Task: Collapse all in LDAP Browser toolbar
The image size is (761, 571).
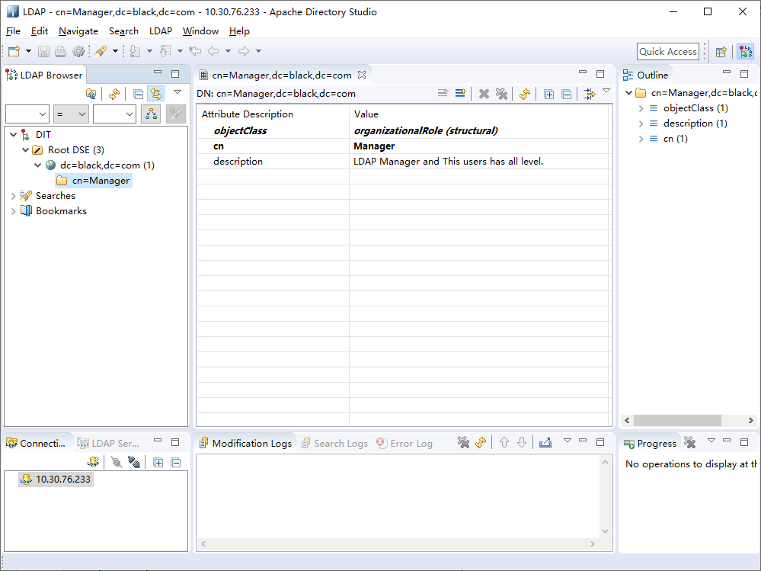Action: coord(139,94)
